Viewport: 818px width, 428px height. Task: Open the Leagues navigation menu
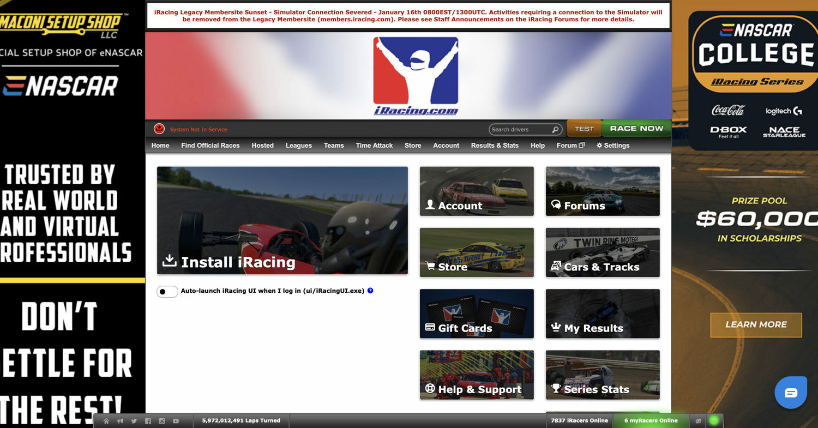[x=298, y=145]
